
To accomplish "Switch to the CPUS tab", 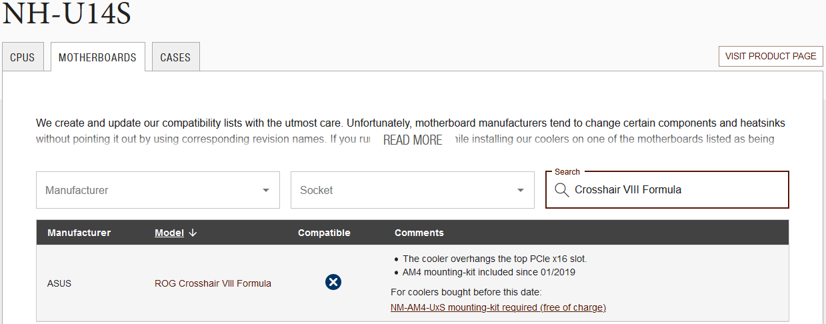I will tap(23, 57).
